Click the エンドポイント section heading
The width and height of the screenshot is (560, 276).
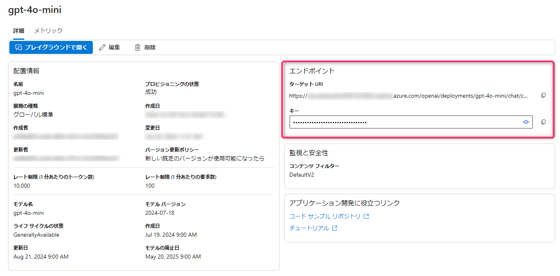coord(312,71)
